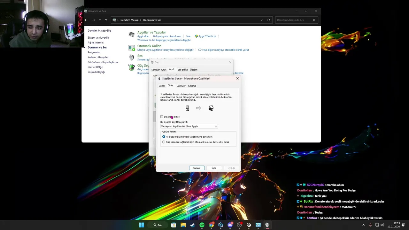Open 'Denetim Masası Giriş' sidebar link
Image resolution: width=409 pixels, height=230 pixels.
(x=99, y=31)
